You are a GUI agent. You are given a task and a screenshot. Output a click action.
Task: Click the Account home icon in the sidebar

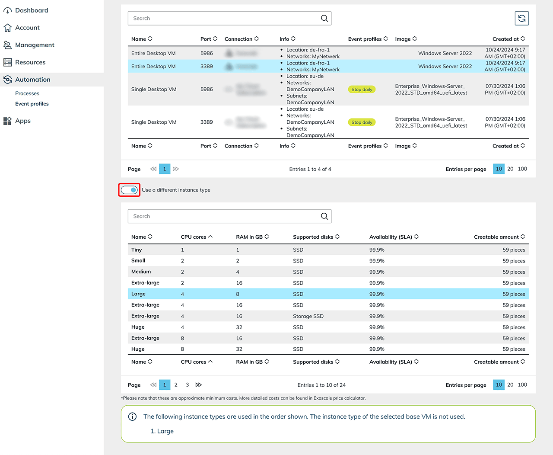[x=8, y=28]
